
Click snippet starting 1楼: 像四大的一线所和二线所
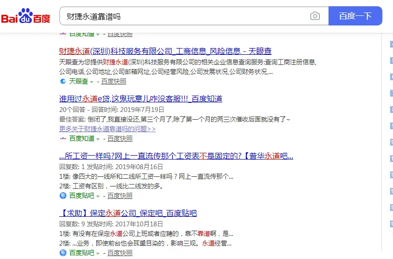coord(146,177)
